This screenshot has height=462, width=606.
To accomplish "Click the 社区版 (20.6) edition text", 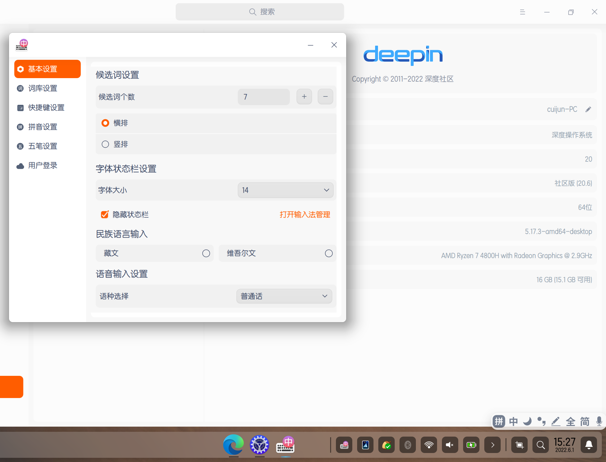I will click(573, 183).
